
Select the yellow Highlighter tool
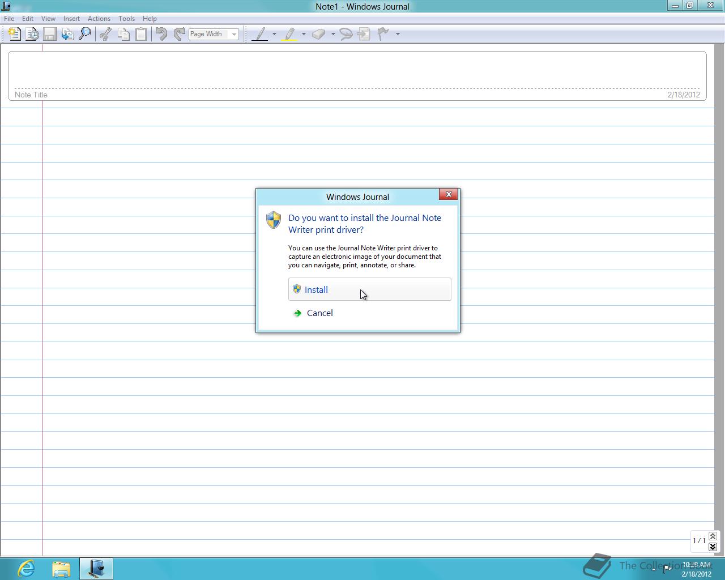tap(289, 34)
